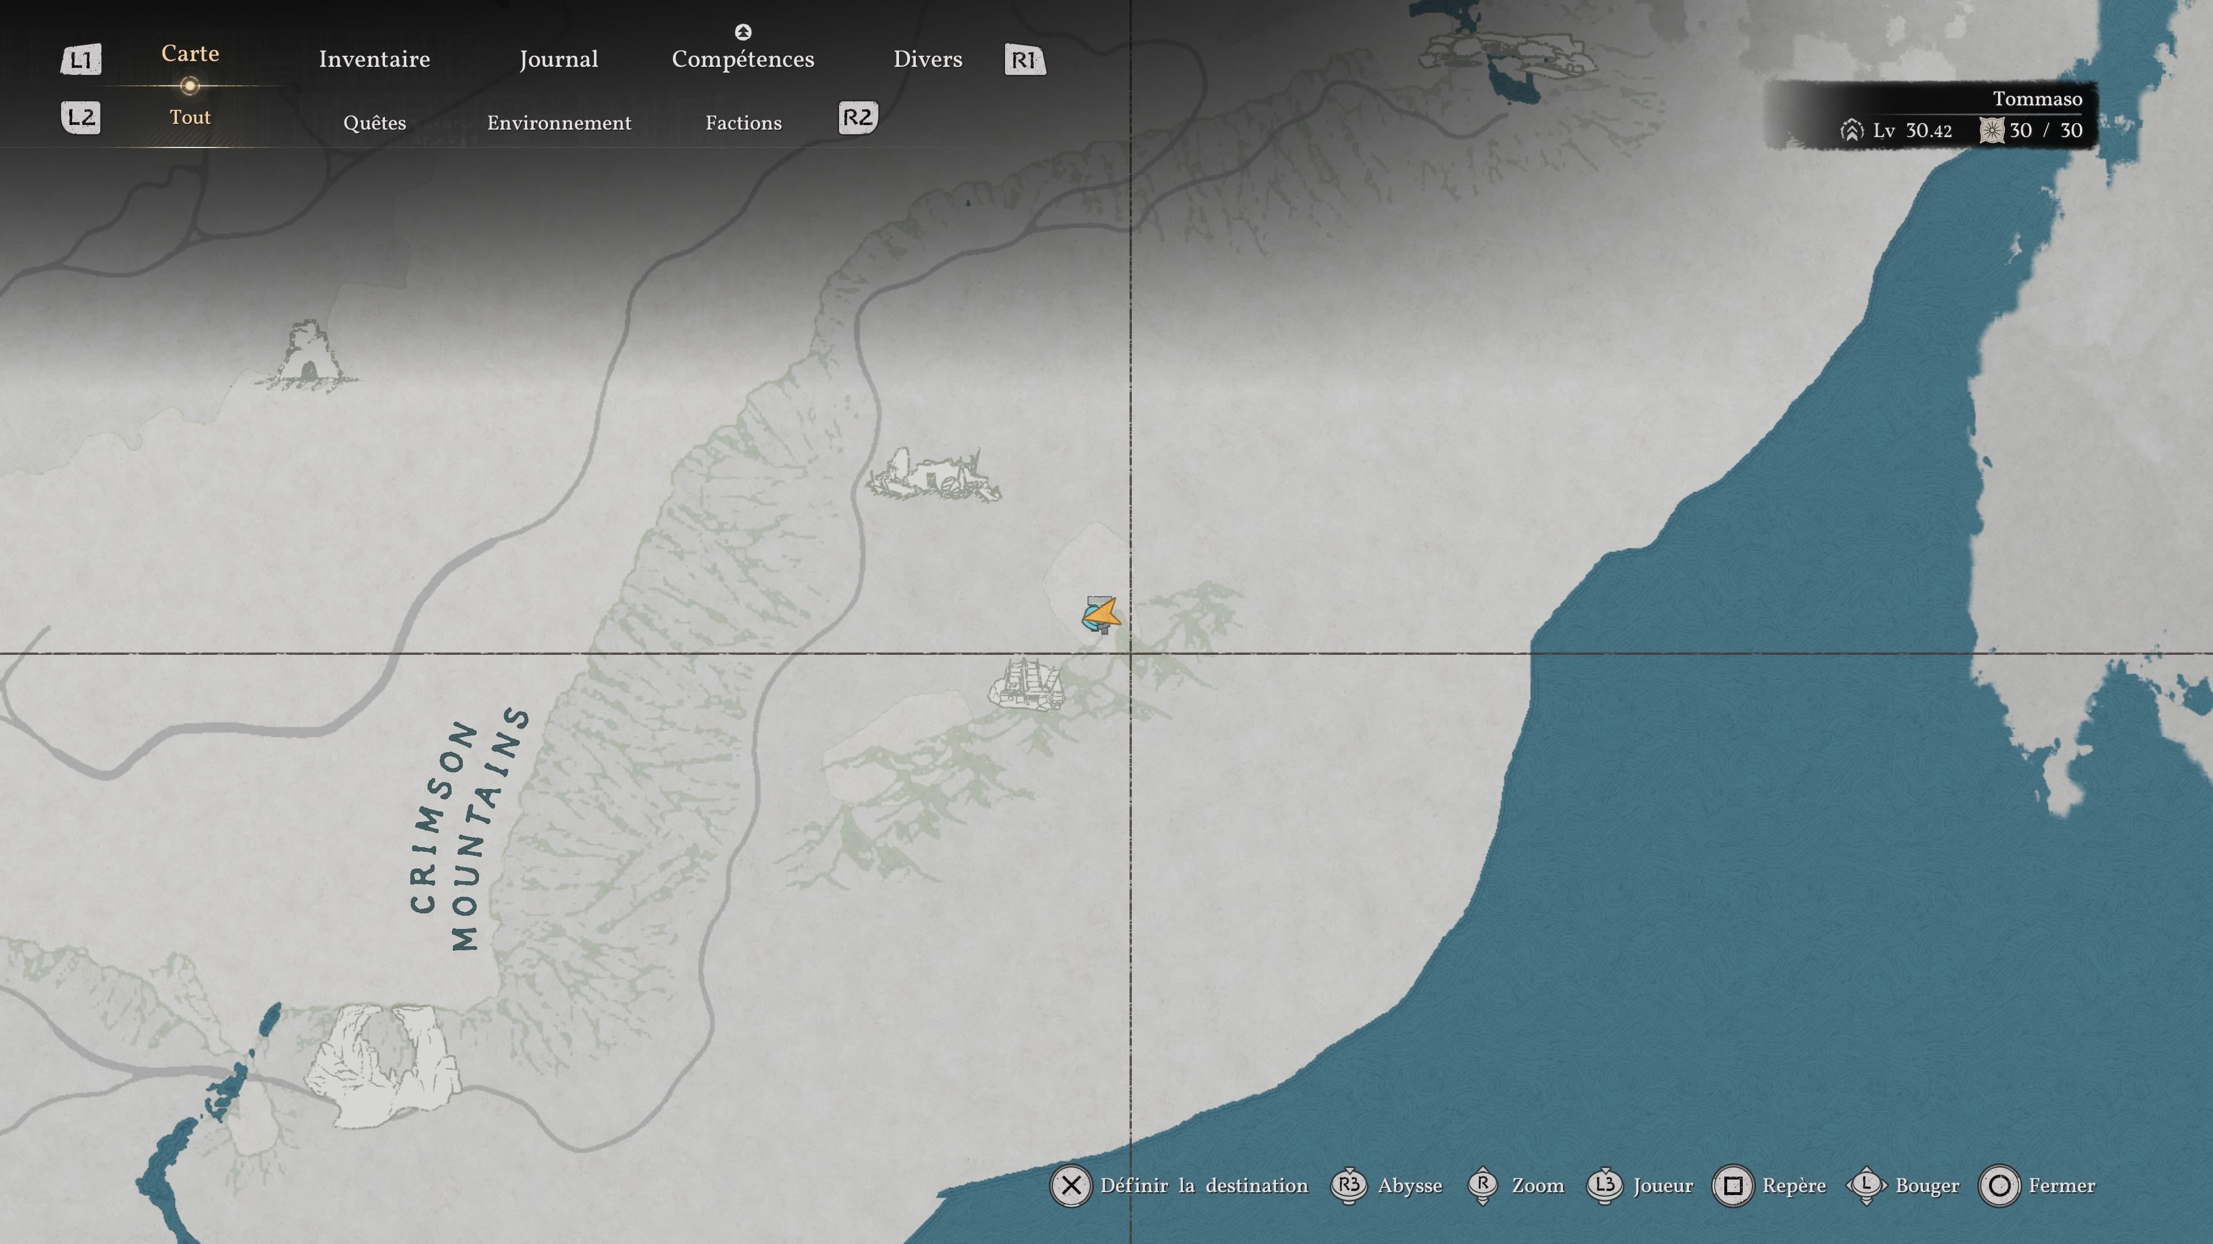Click the level emblem icon beside Lv
This screenshot has width=2213, height=1244.
[x=1852, y=131]
